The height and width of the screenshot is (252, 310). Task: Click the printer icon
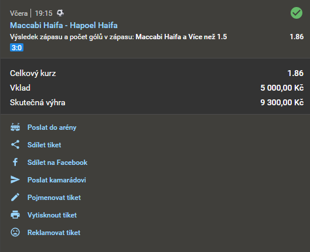(15, 215)
